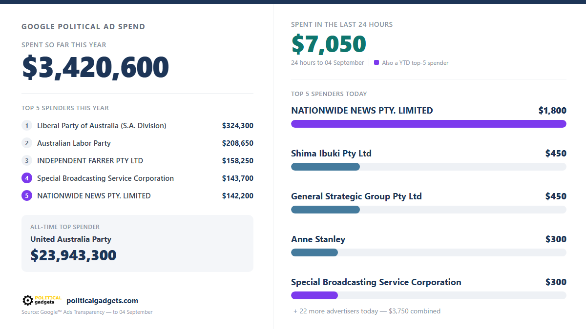The image size is (586, 329).
Task: Click '24 hours to 04 September' text
Action: click(328, 62)
